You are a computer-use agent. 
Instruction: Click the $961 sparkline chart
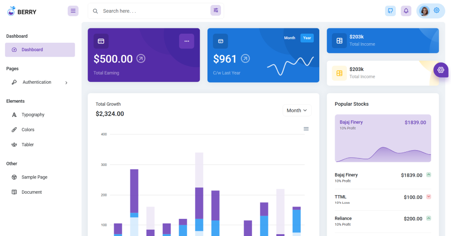[x=290, y=66]
